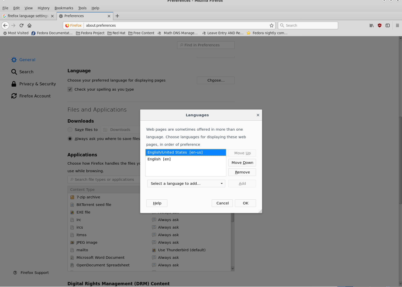
Task: Go back using the back arrow button
Action: (5, 25)
